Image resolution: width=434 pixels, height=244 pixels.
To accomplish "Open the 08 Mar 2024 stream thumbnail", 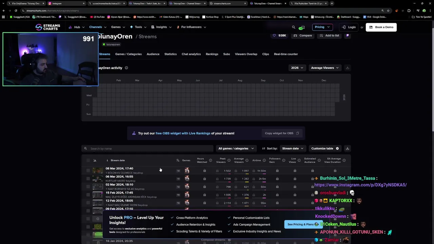I will point(98,170).
